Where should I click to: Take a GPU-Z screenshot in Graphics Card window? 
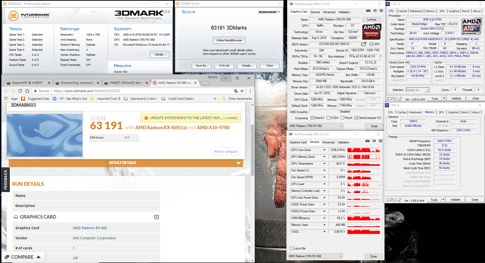[368, 11]
